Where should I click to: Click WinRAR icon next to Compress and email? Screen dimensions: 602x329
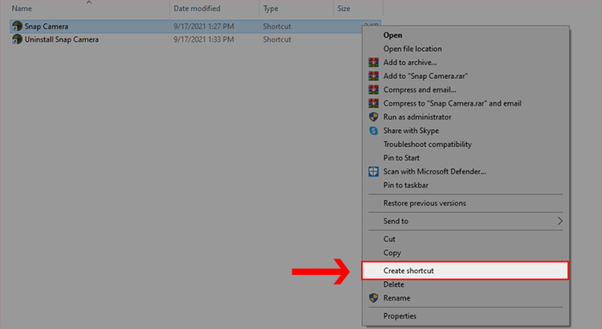coord(373,89)
